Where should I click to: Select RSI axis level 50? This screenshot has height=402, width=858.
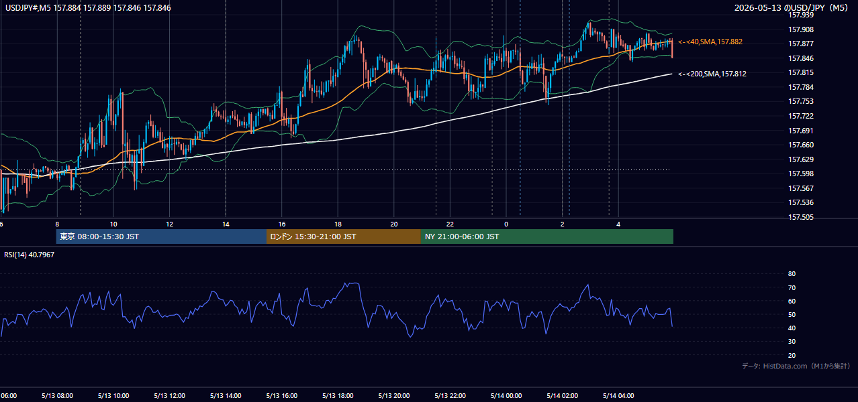[x=792, y=314]
